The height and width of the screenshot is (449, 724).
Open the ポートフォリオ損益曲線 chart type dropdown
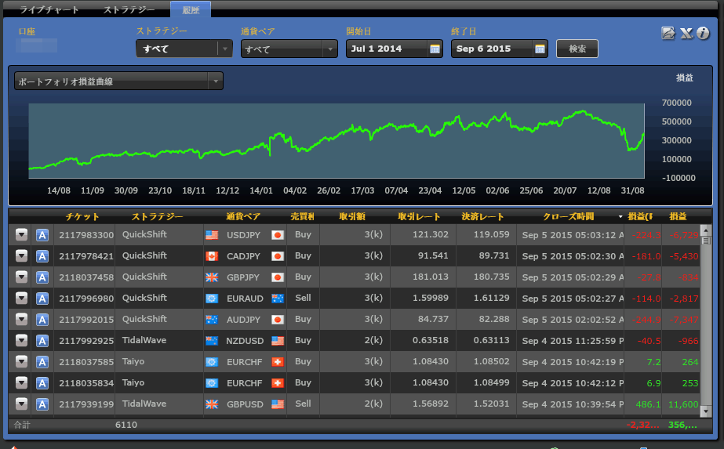click(118, 81)
